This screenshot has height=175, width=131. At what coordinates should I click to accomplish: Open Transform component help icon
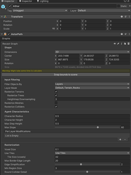pos(122,16)
